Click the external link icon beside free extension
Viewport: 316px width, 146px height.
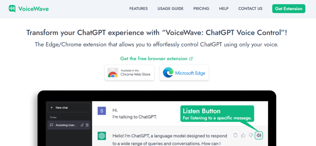(191, 58)
